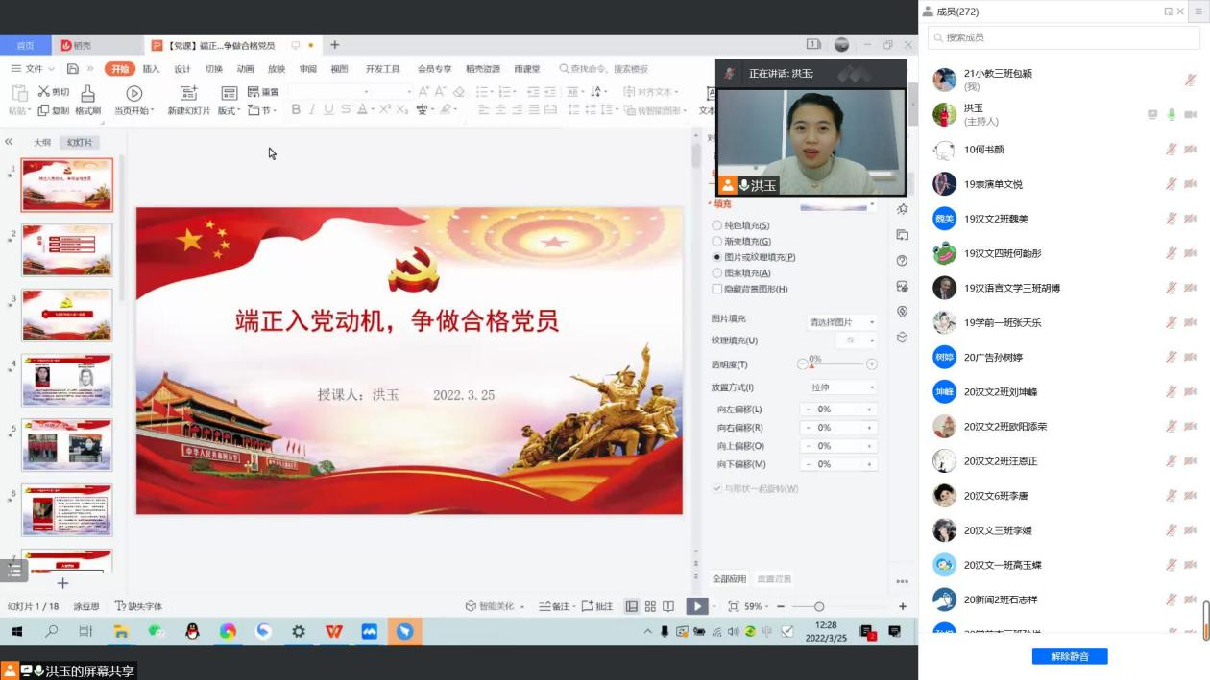Screen dimensions: 1210x680
Task: Open a new tab with the plus button
Action: point(334,45)
